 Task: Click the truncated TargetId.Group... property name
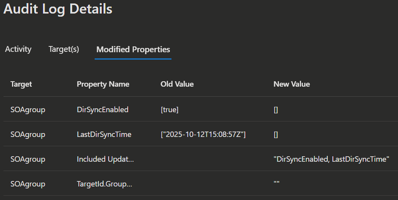[x=104, y=184]
